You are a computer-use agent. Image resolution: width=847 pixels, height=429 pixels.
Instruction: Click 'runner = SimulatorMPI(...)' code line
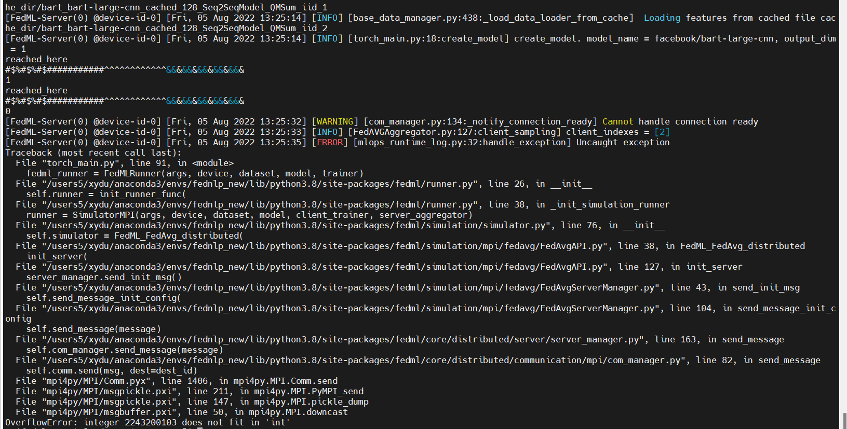point(249,215)
